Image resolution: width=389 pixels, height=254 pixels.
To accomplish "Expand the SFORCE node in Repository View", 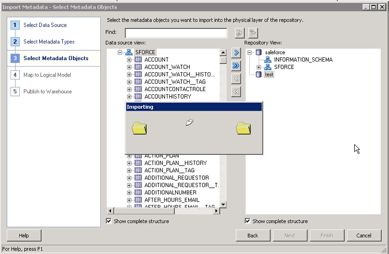I will coord(259,67).
